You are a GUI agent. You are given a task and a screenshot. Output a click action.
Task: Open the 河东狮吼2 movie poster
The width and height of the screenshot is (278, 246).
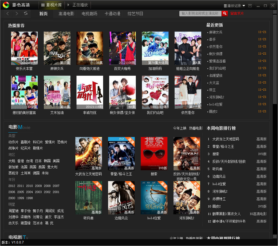pyautogui.click(x=187, y=198)
